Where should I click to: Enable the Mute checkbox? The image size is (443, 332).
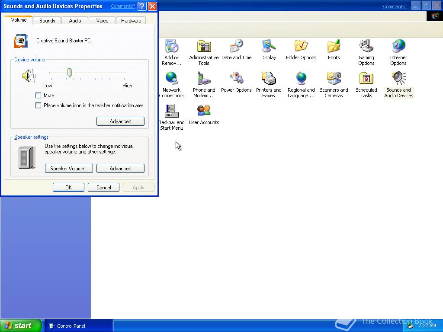(38, 96)
